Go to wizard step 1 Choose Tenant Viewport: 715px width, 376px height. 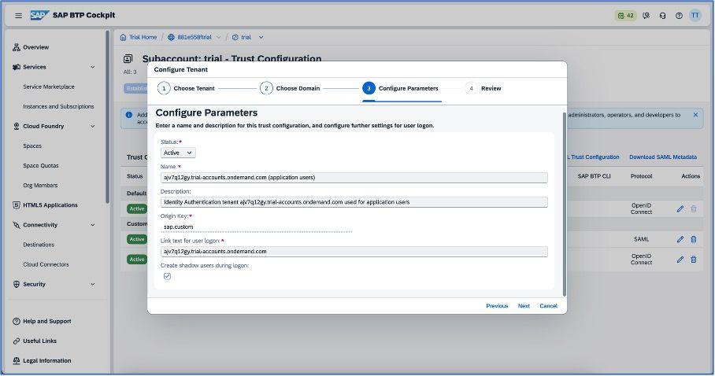coord(186,88)
